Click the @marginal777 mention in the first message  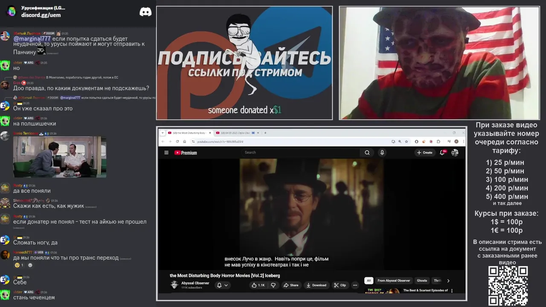tap(32, 38)
